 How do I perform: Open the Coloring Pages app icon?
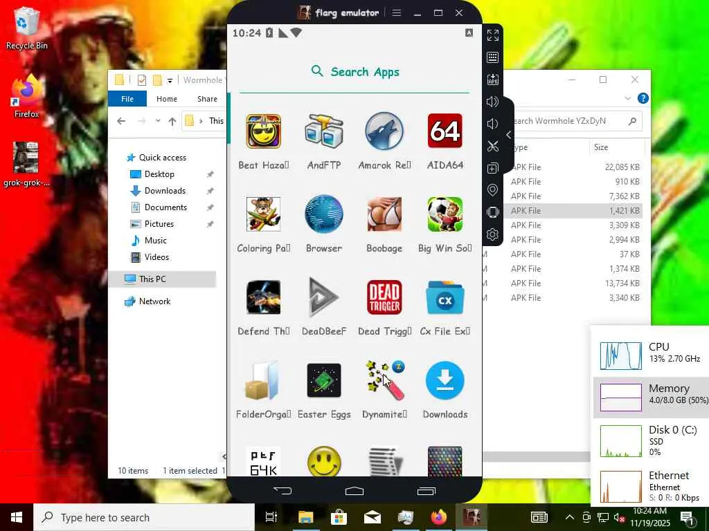point(263,214)
